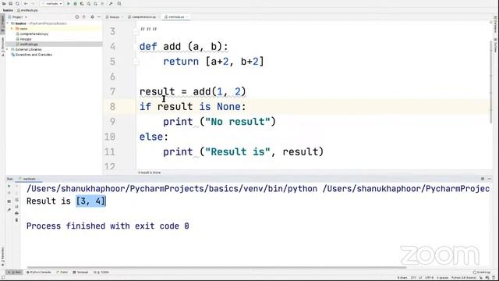Open Run panel settings gear
Viewport: 499px width, 281px height.
(x=483, y=179)
